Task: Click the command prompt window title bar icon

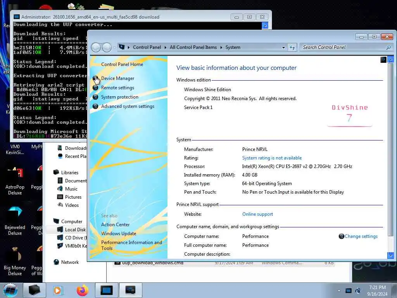Action: pos(17,17)
